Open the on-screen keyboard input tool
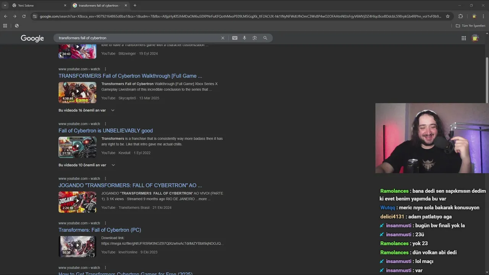 (235, 38)
